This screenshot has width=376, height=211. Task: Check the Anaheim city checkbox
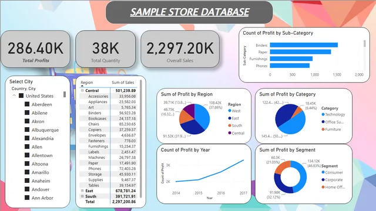[x=27, y=181]
